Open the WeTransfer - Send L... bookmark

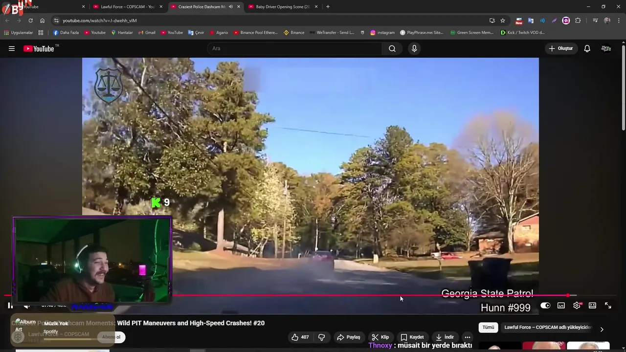332,33
